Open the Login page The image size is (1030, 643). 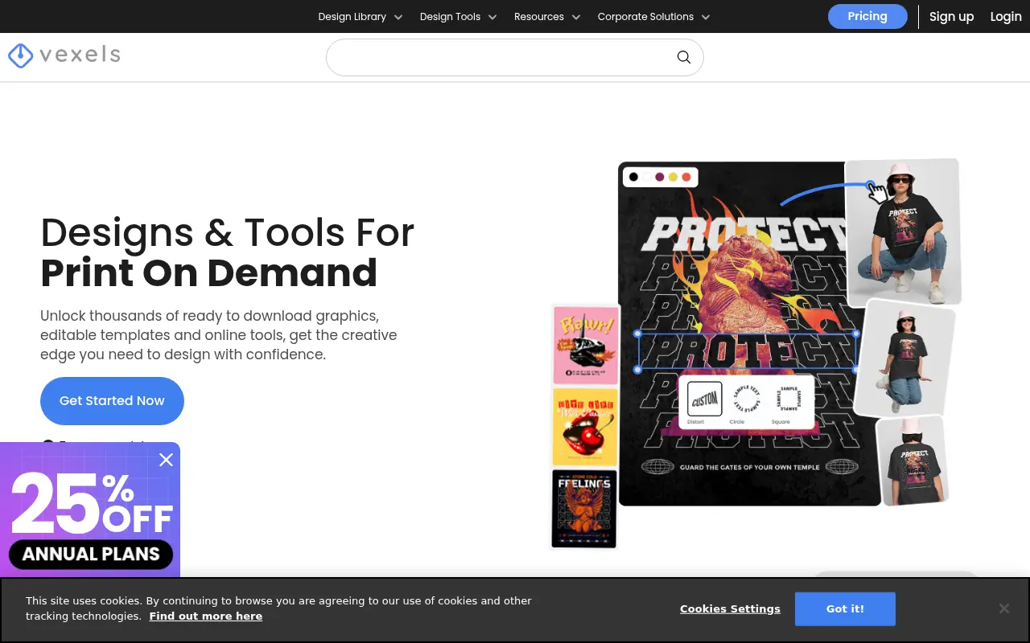(1005, 17)
